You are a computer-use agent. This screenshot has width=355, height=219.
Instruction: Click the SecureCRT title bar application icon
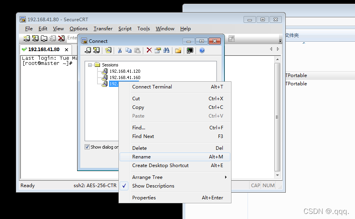23,19
